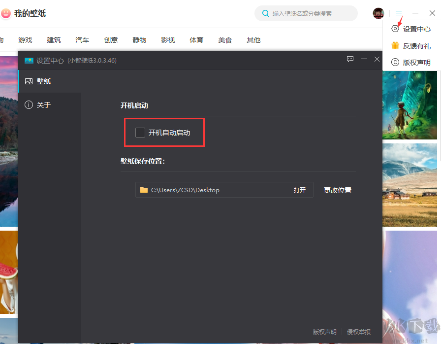Open the hamburger menu icon
441x344 pixels.
(398, 13)
